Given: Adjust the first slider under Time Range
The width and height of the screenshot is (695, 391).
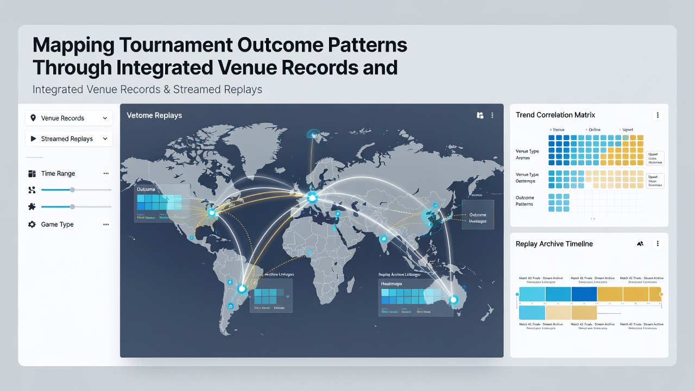Looking at the screenshot, I should point(76,190).
